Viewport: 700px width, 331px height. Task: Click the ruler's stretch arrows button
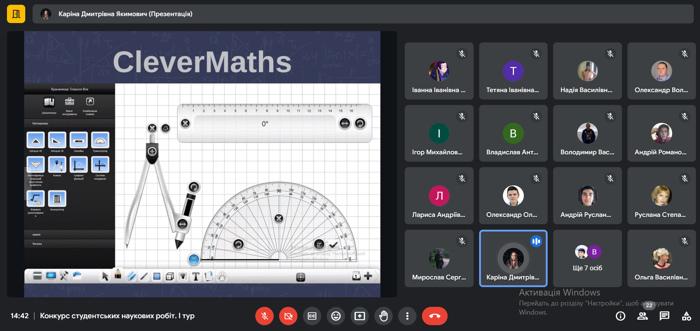(x=345, y=124)
